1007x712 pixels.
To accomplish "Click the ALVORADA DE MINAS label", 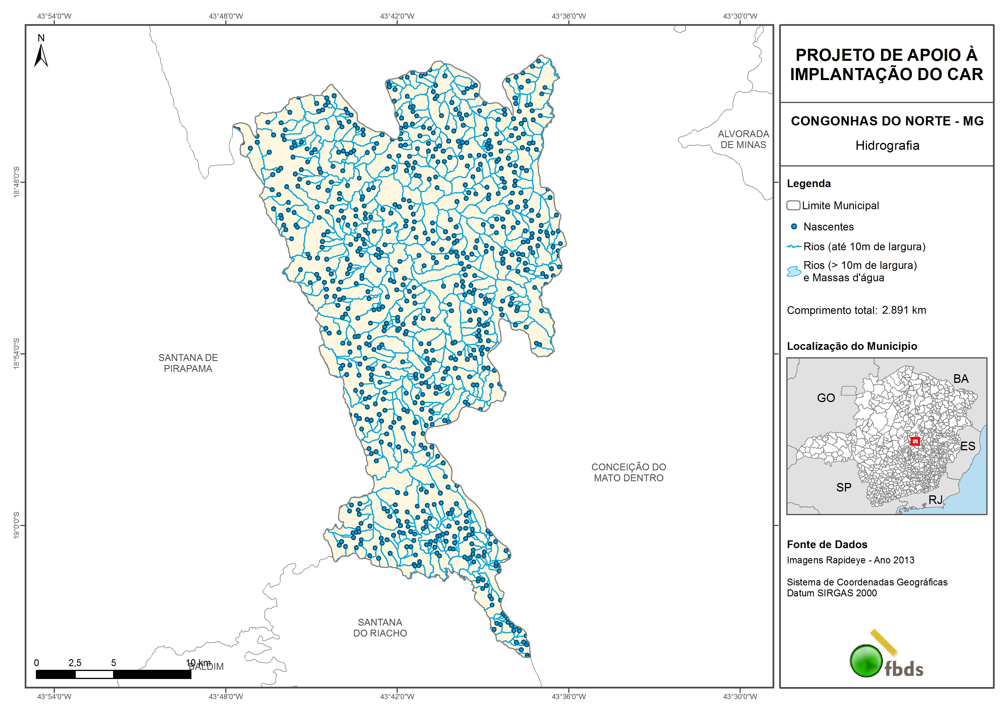I will [743, 139].
